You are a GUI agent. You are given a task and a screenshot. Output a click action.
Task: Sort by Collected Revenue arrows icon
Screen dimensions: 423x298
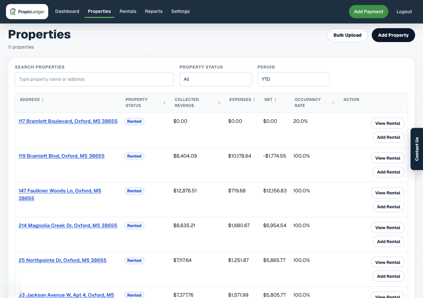219,103
